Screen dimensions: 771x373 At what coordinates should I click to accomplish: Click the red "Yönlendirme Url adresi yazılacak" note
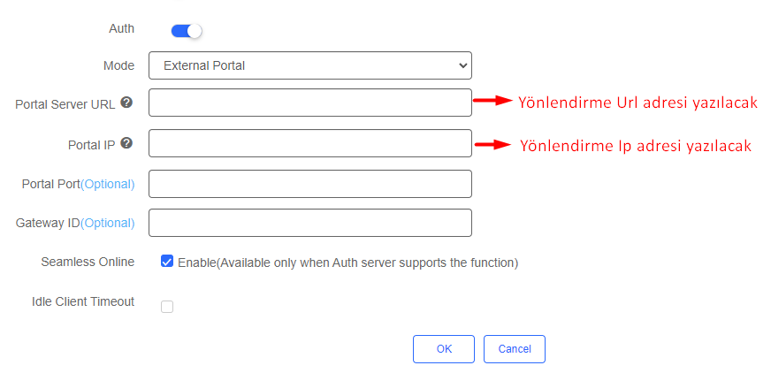pos(637,103)
